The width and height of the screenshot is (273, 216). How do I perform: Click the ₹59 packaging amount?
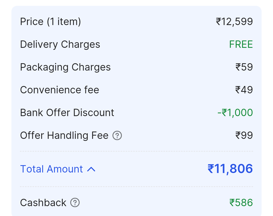click(x=244, y=67)
